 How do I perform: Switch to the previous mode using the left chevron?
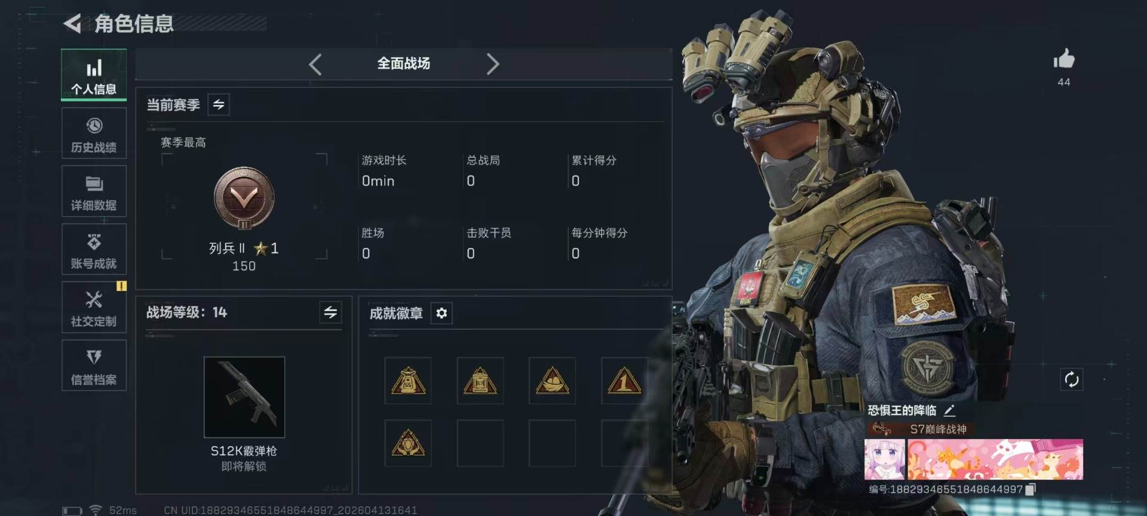[315, 64]
